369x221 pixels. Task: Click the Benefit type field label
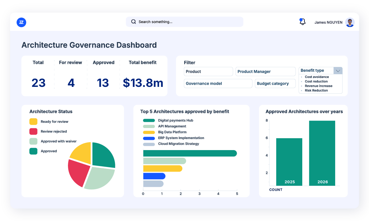[312, 71]
